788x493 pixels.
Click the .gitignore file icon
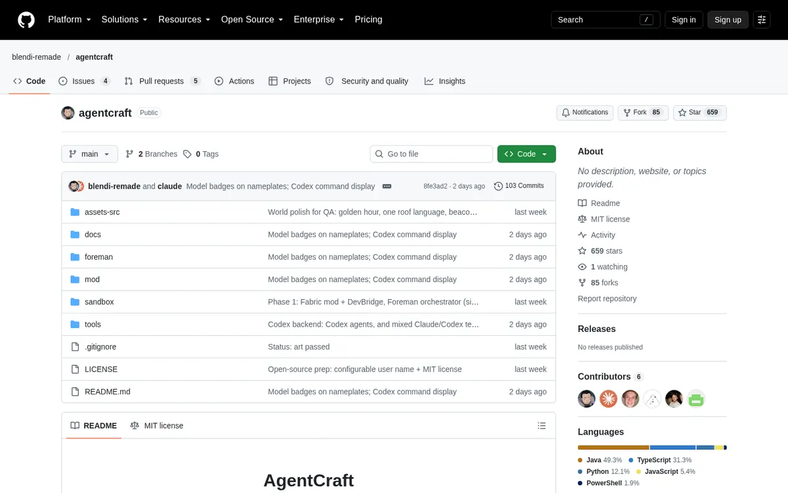click(74, 346)
